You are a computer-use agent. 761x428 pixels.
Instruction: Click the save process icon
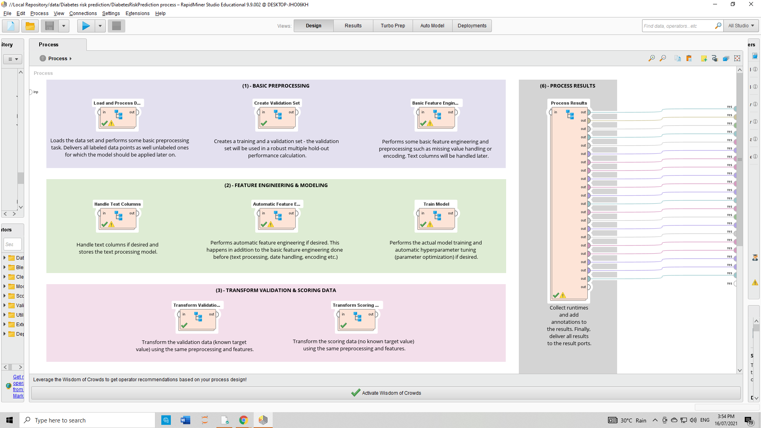pyautogui.click(x=50, y=26)
